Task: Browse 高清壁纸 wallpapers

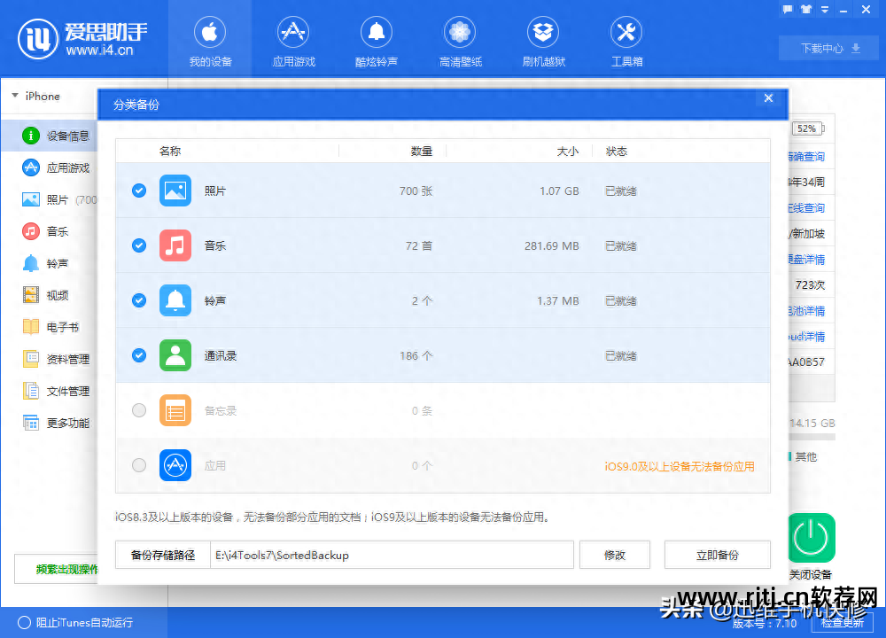Action: (459, 40)
